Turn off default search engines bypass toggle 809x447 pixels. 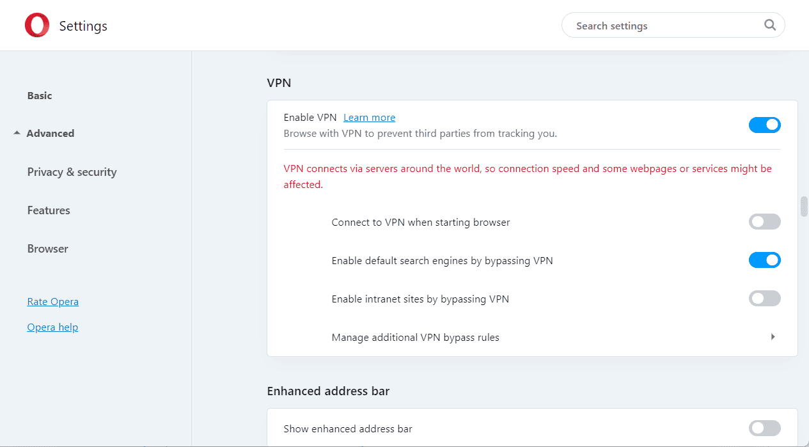764,260
